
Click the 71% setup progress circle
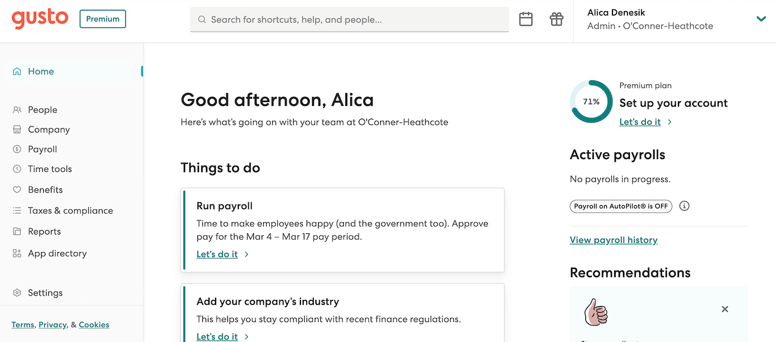pos(591,101)
